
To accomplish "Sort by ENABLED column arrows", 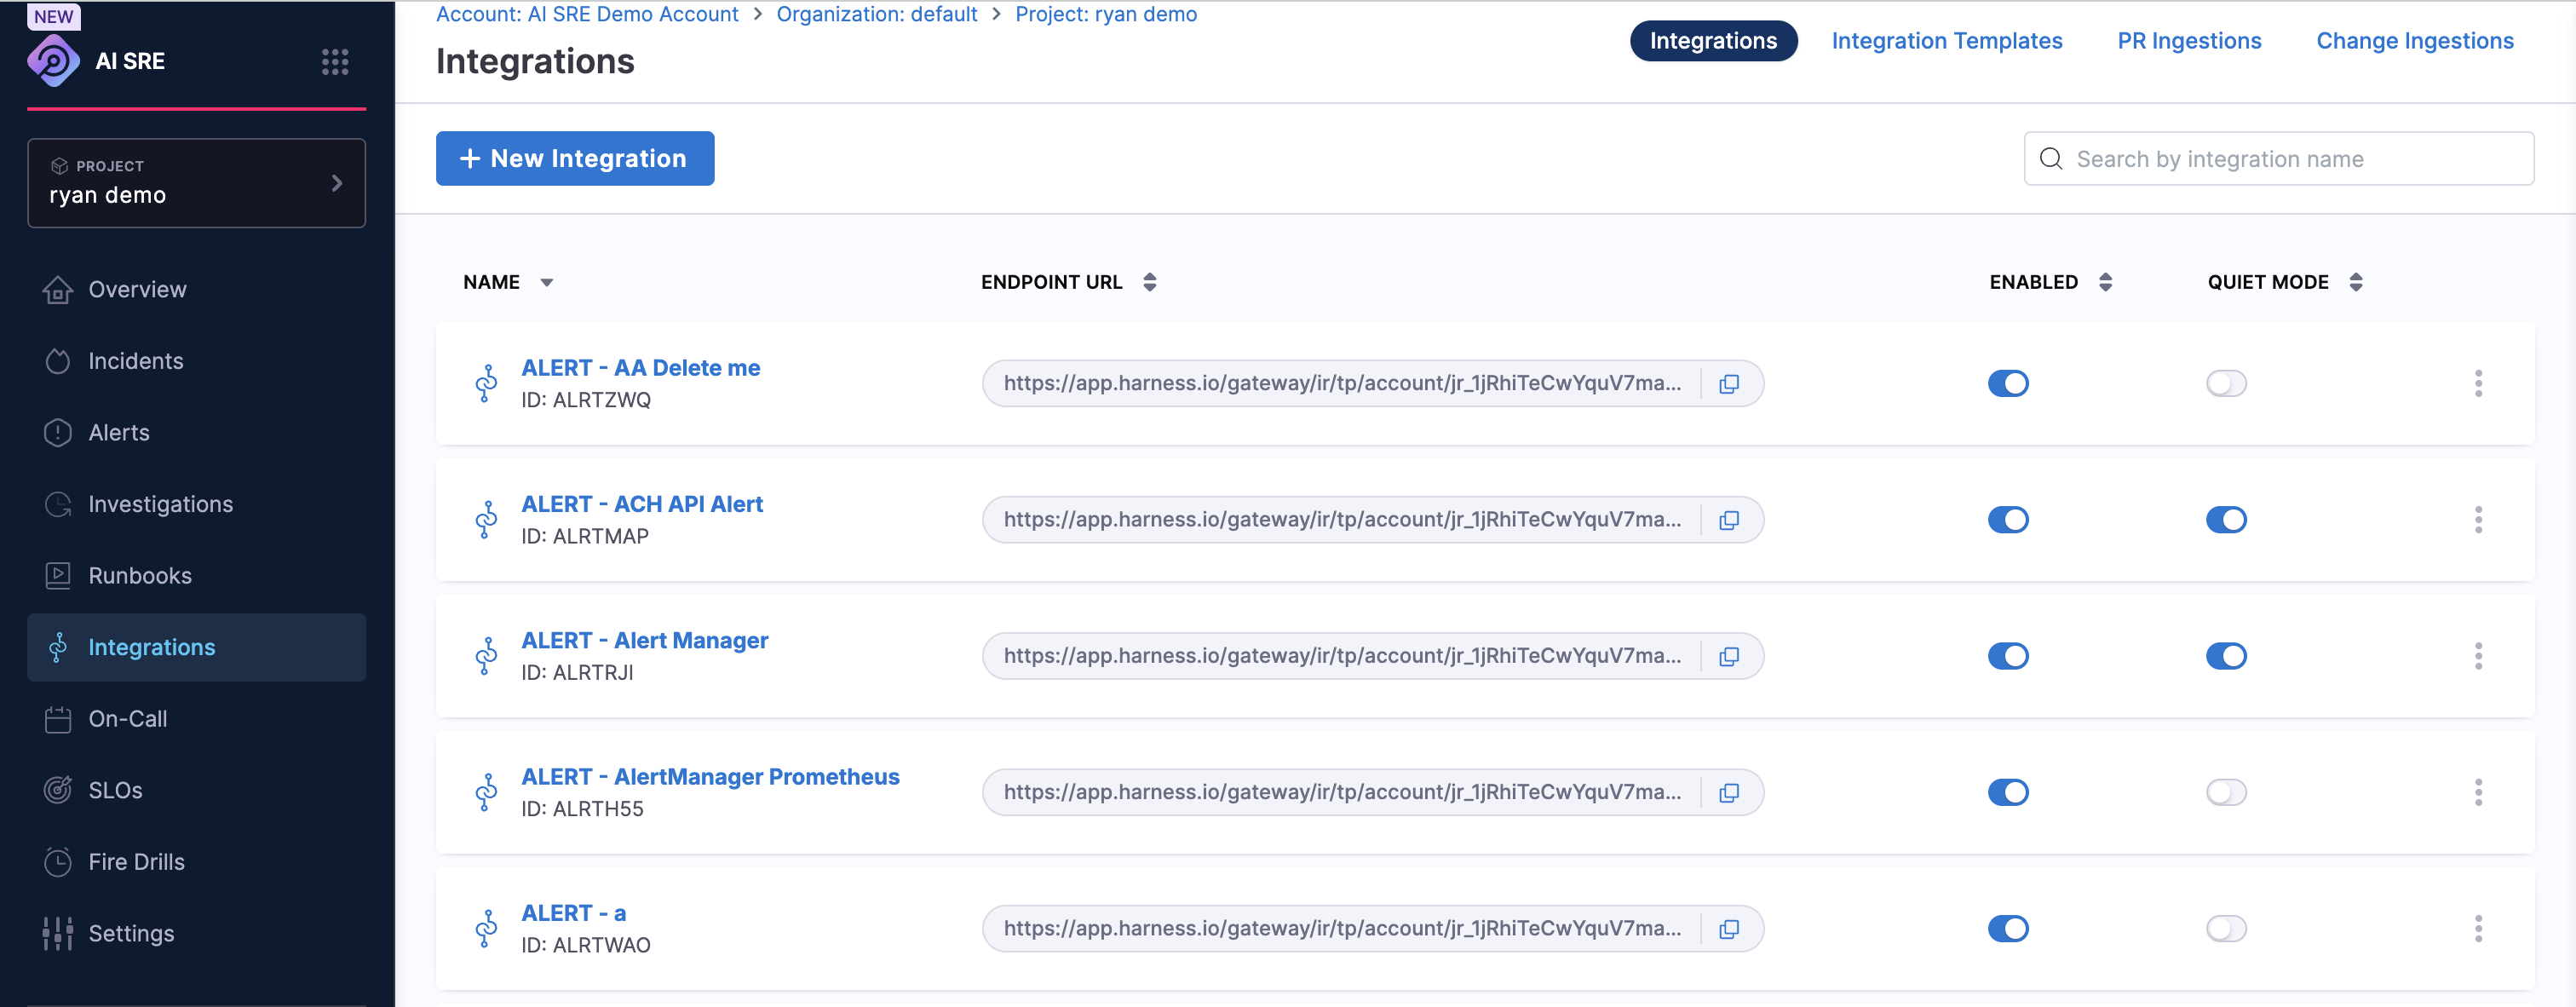I will click(x=2105, y=282).
